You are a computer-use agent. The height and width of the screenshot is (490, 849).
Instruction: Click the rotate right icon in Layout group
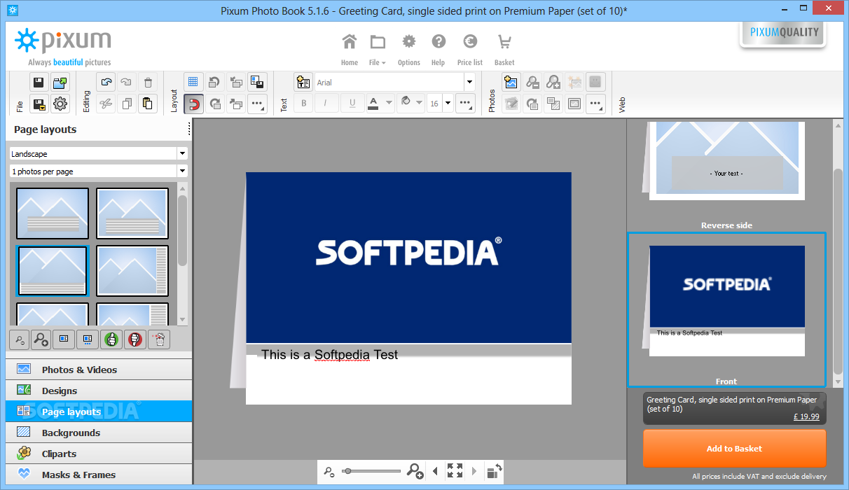tap(215, 104)
